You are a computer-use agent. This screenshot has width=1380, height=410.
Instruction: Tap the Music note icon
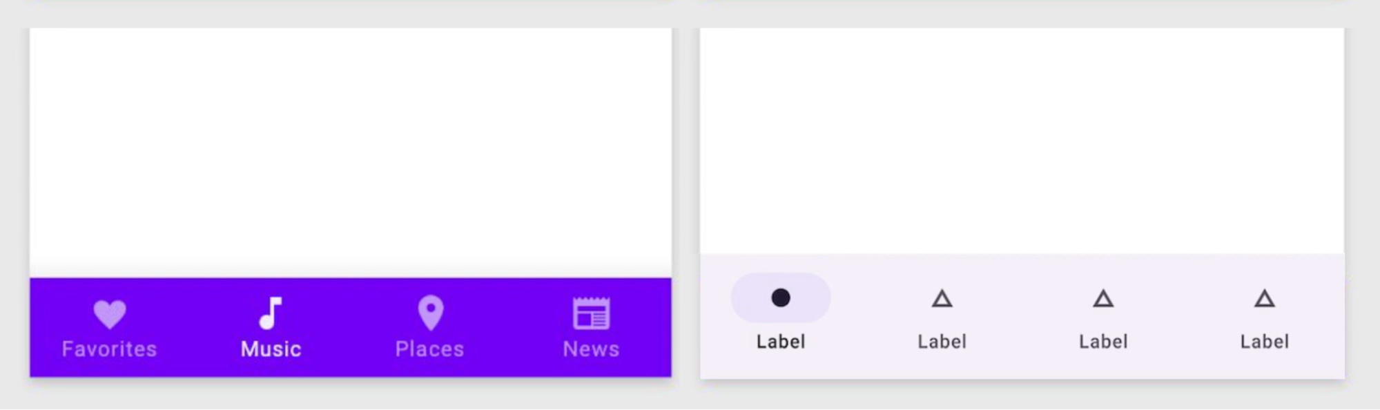click(x=271, y=313)
